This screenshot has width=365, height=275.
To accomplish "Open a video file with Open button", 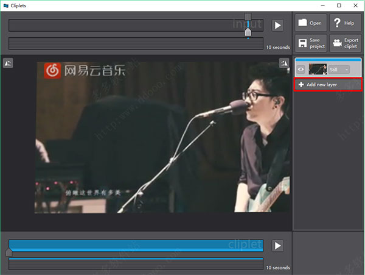I will 311,23.
